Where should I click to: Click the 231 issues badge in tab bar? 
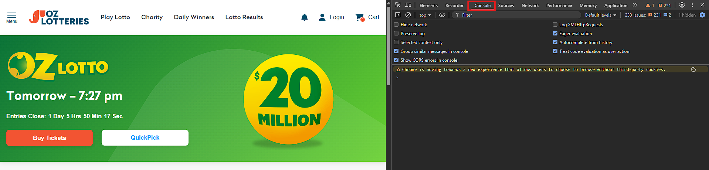pyautogui.click(x=665, y=5)
